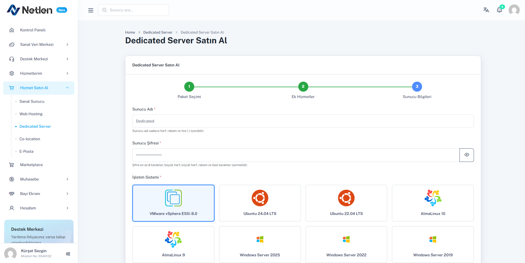Click the grid icon beside Kürşat Sezgin
The width and height of the screenshot is (525, 263).
[68, 254]
